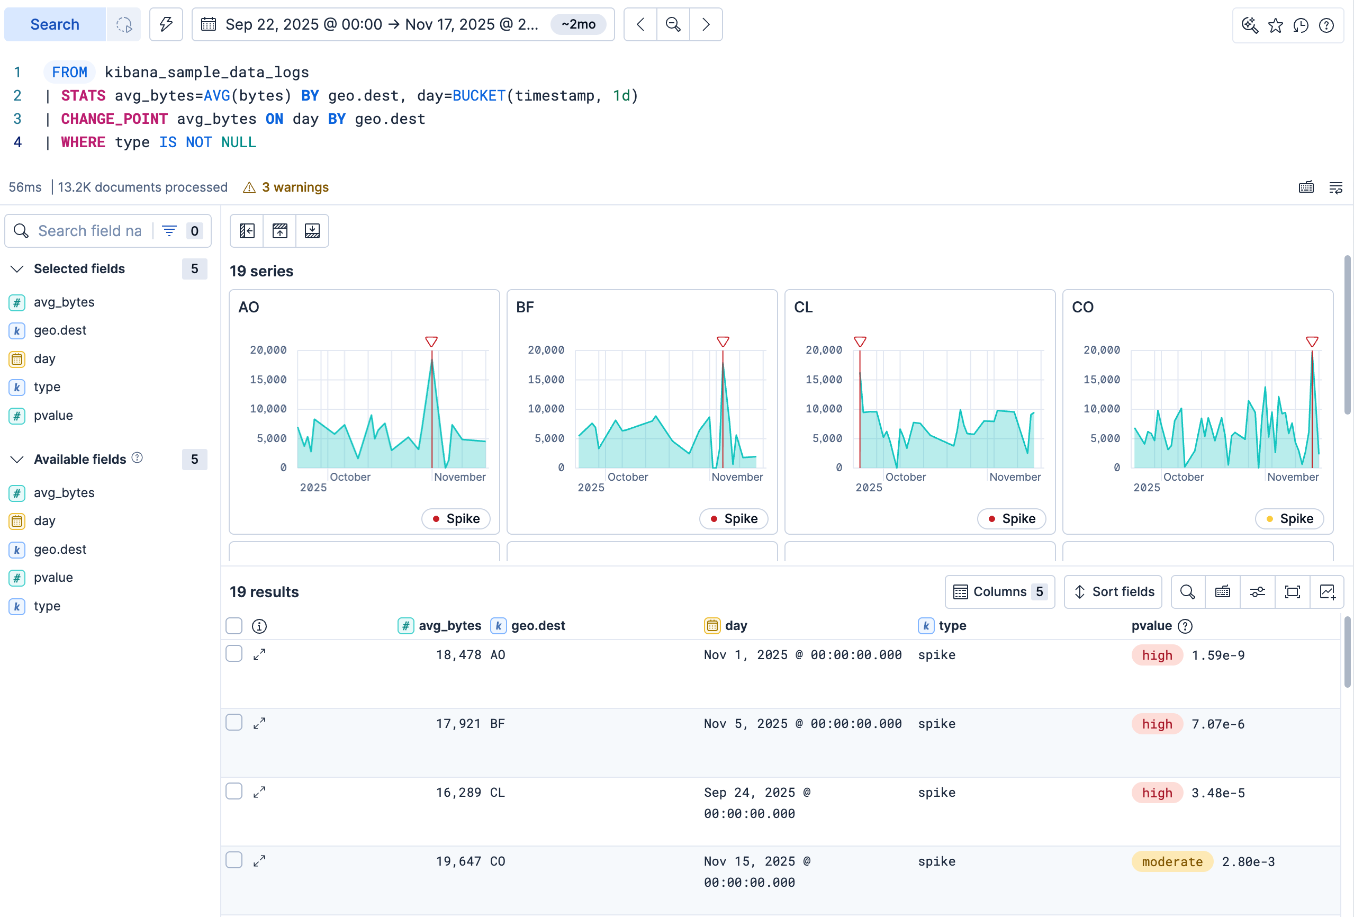Check the CL row checkbox
The width and height of the screenshot is (1354, 917).
point(233,791)
